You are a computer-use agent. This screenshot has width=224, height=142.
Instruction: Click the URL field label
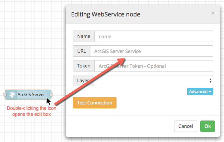pyautogui.click(x=81, y=51)
